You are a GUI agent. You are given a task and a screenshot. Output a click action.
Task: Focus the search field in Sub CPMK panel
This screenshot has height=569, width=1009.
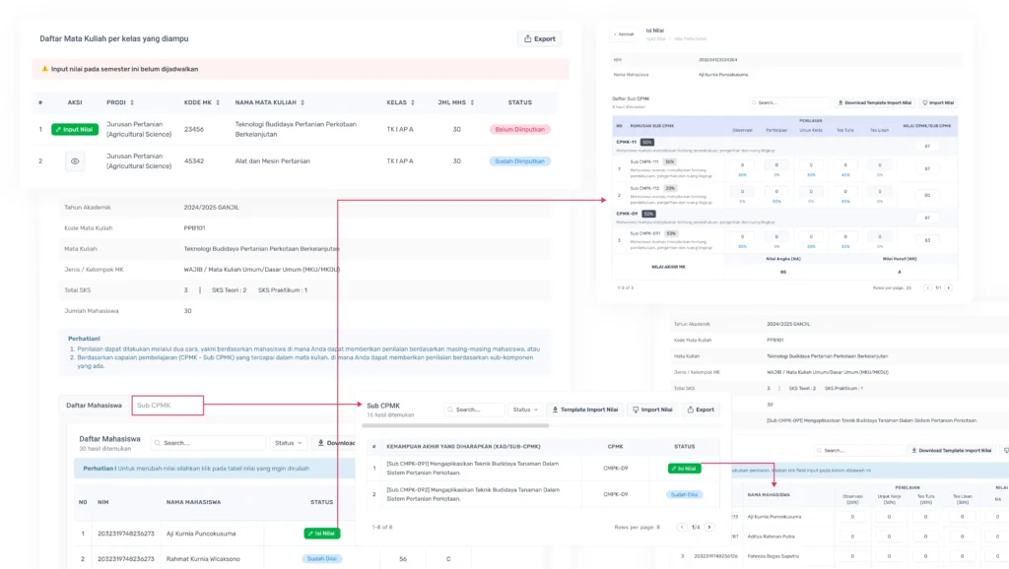coord(474,410)
